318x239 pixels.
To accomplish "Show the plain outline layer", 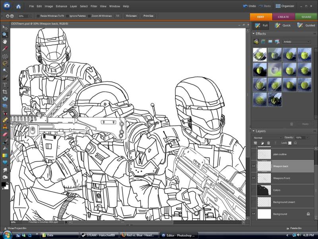I will pos(254,154).
